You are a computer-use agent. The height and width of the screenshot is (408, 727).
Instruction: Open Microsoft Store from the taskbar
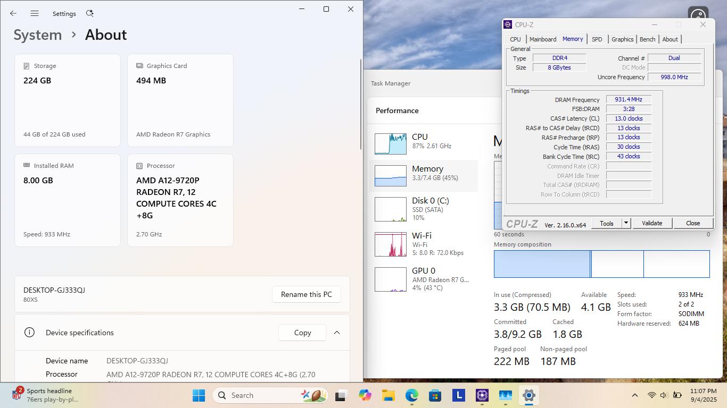click(435, 395)
